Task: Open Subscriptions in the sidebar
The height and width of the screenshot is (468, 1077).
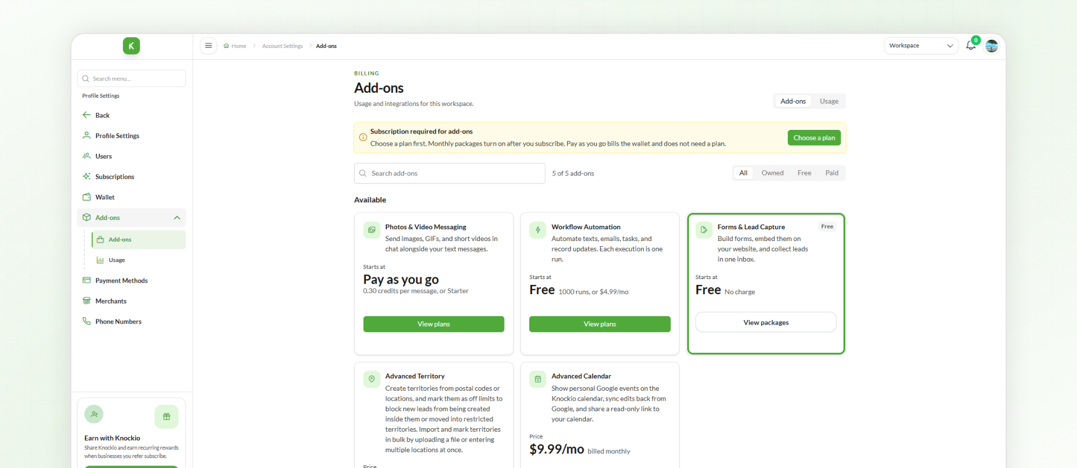Action: point(132,177)
